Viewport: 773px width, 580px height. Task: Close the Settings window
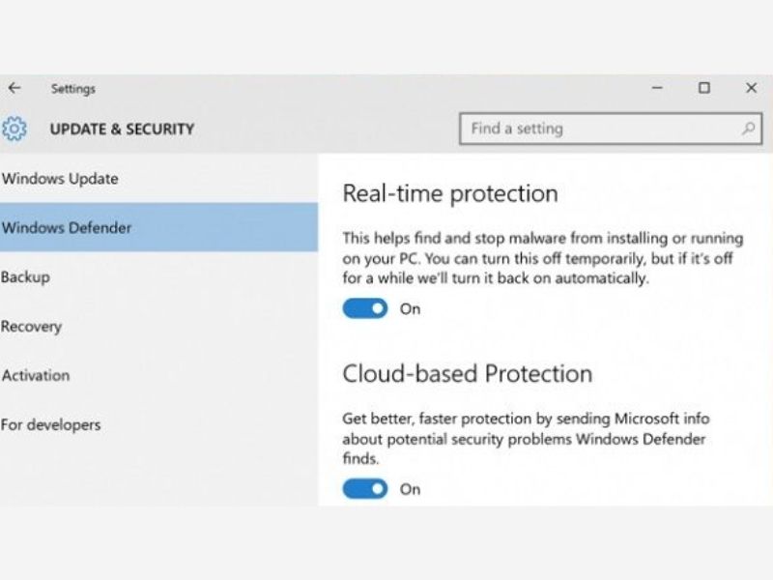(x=751, y=88)
